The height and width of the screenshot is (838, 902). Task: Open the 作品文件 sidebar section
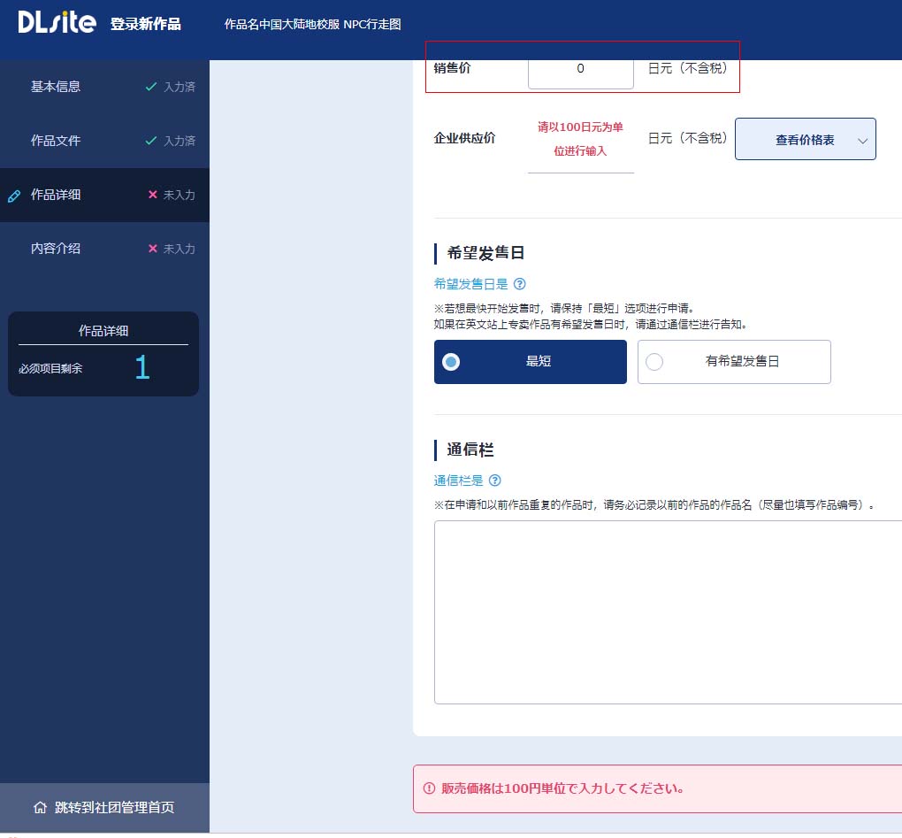104,141
